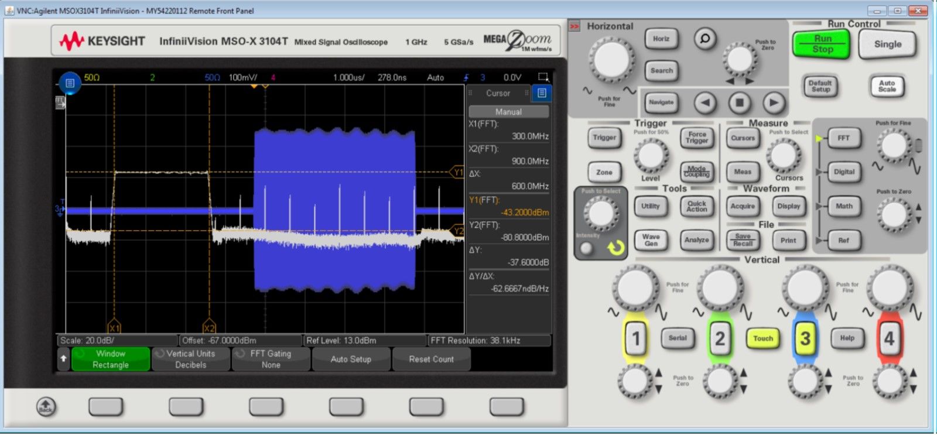Toggle the green Run Stop button
This screenshot has height=435, width=937.
pyautogui.click(x=822, y=44)
